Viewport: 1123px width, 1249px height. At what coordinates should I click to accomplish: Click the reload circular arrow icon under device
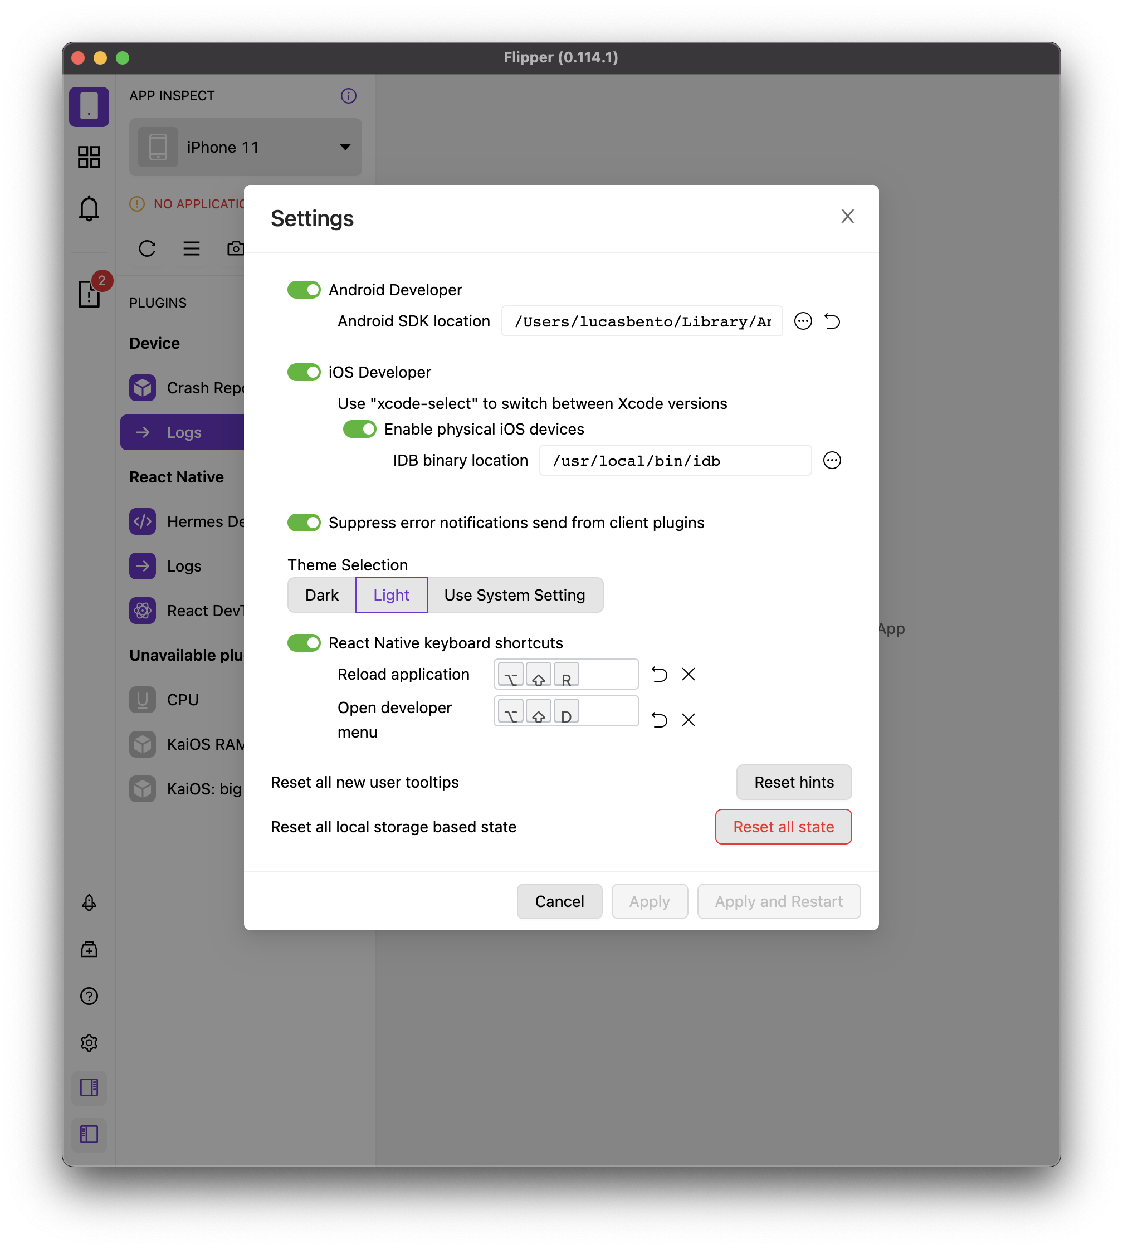click(x=147, y=248)
